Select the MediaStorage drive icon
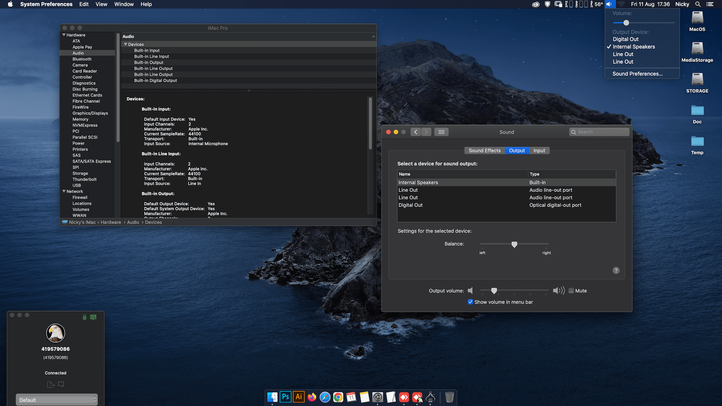Image resolution: width=722 pixels, height=406 pixels. pyautogui.click(x=697, y=48)
